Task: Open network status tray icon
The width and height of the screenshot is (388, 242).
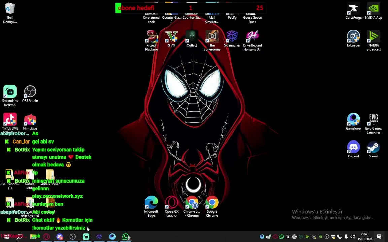Action: (x=339, y=237)
